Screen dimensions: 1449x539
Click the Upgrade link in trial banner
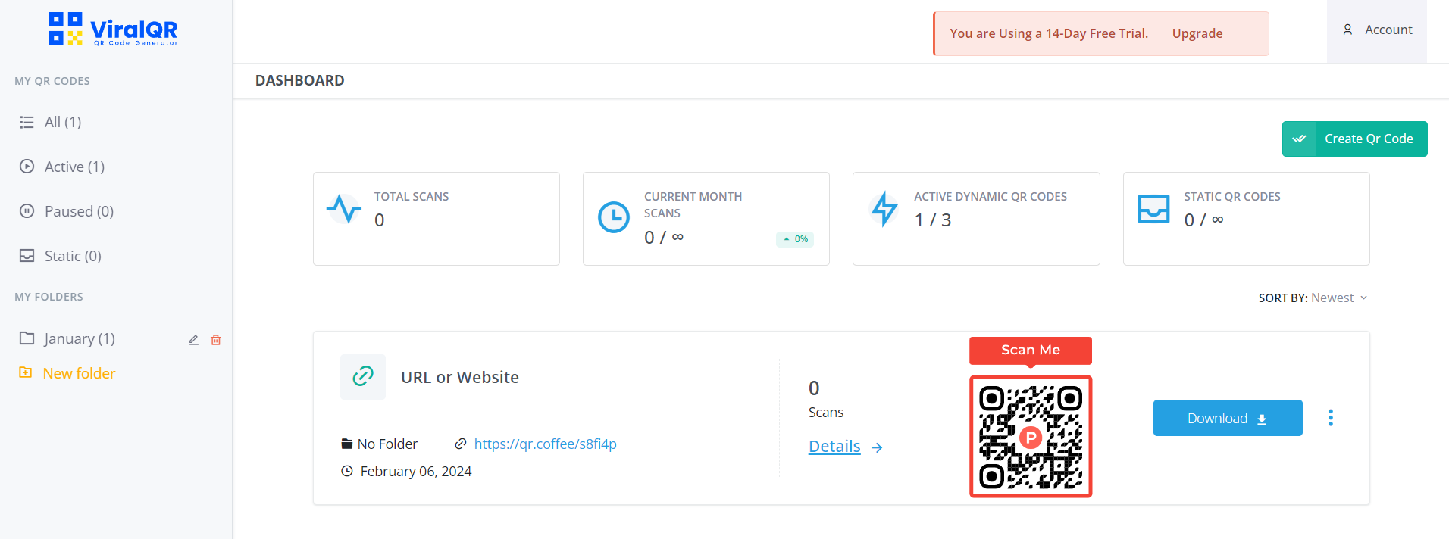(1197, 33)
